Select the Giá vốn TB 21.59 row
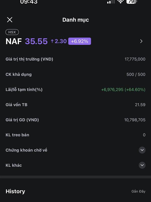Screen dimensions: 151x202 tap(75, 105)
